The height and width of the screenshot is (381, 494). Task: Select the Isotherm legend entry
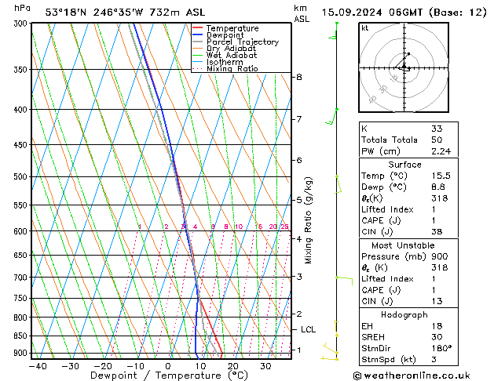225,62
